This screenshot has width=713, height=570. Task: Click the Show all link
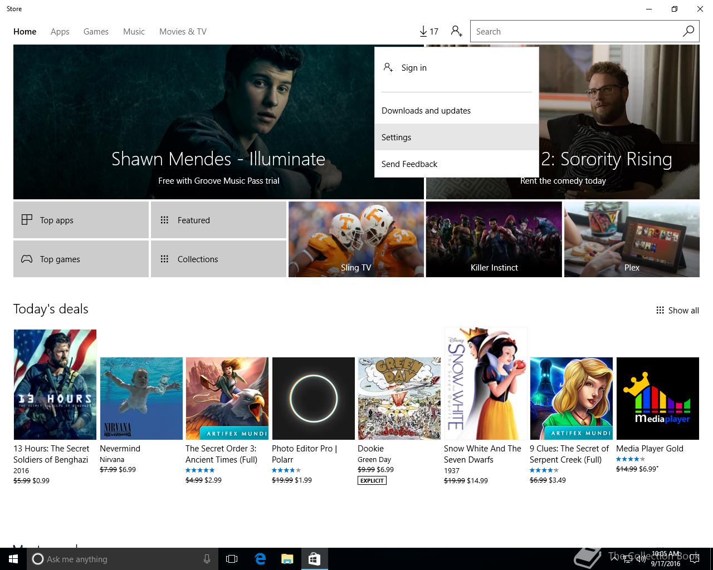pos(677,310)
